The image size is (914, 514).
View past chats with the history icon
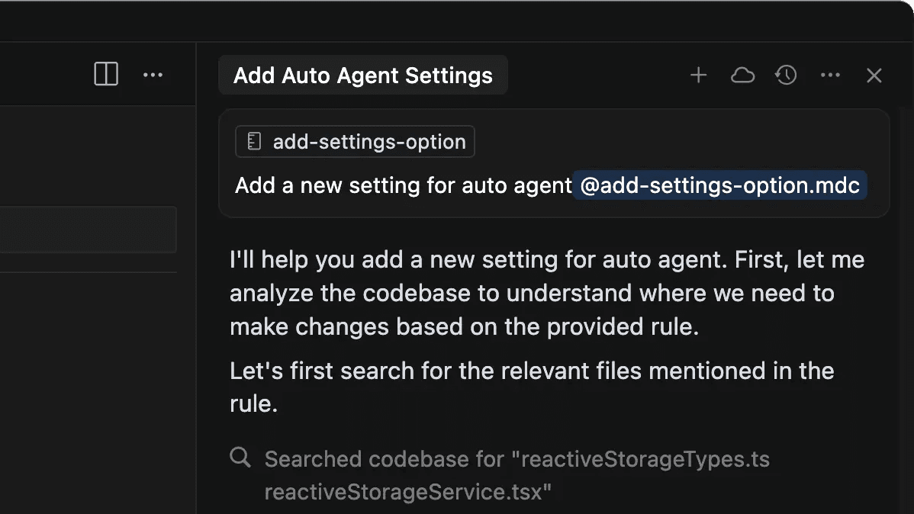(x=786, y=75)
